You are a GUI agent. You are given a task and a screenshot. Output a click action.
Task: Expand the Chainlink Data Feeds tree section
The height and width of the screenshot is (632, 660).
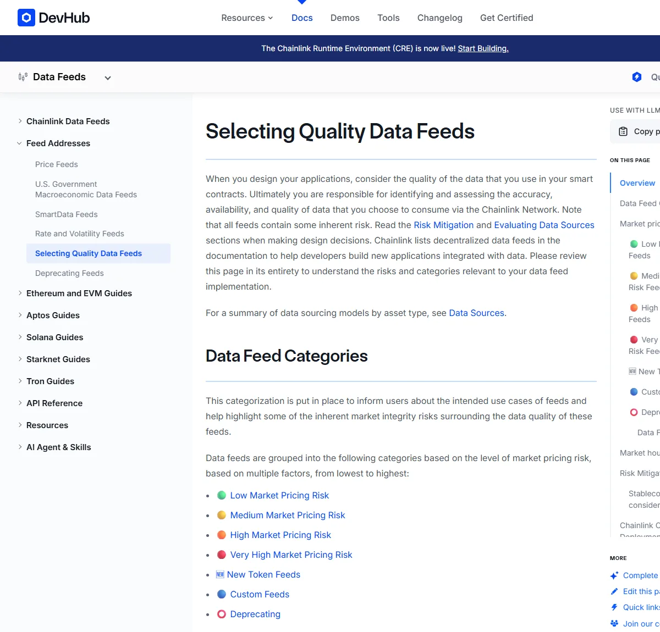click(20, 121)
